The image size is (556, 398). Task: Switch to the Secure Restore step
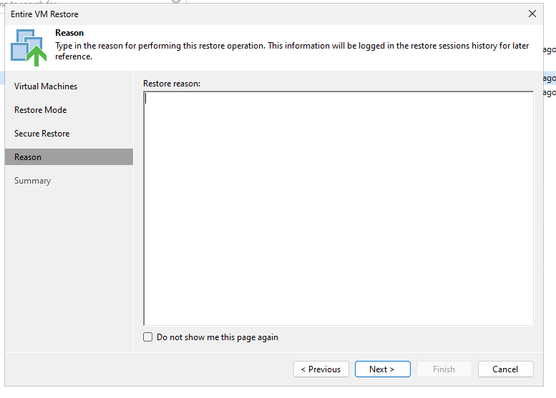click(42, 134)
